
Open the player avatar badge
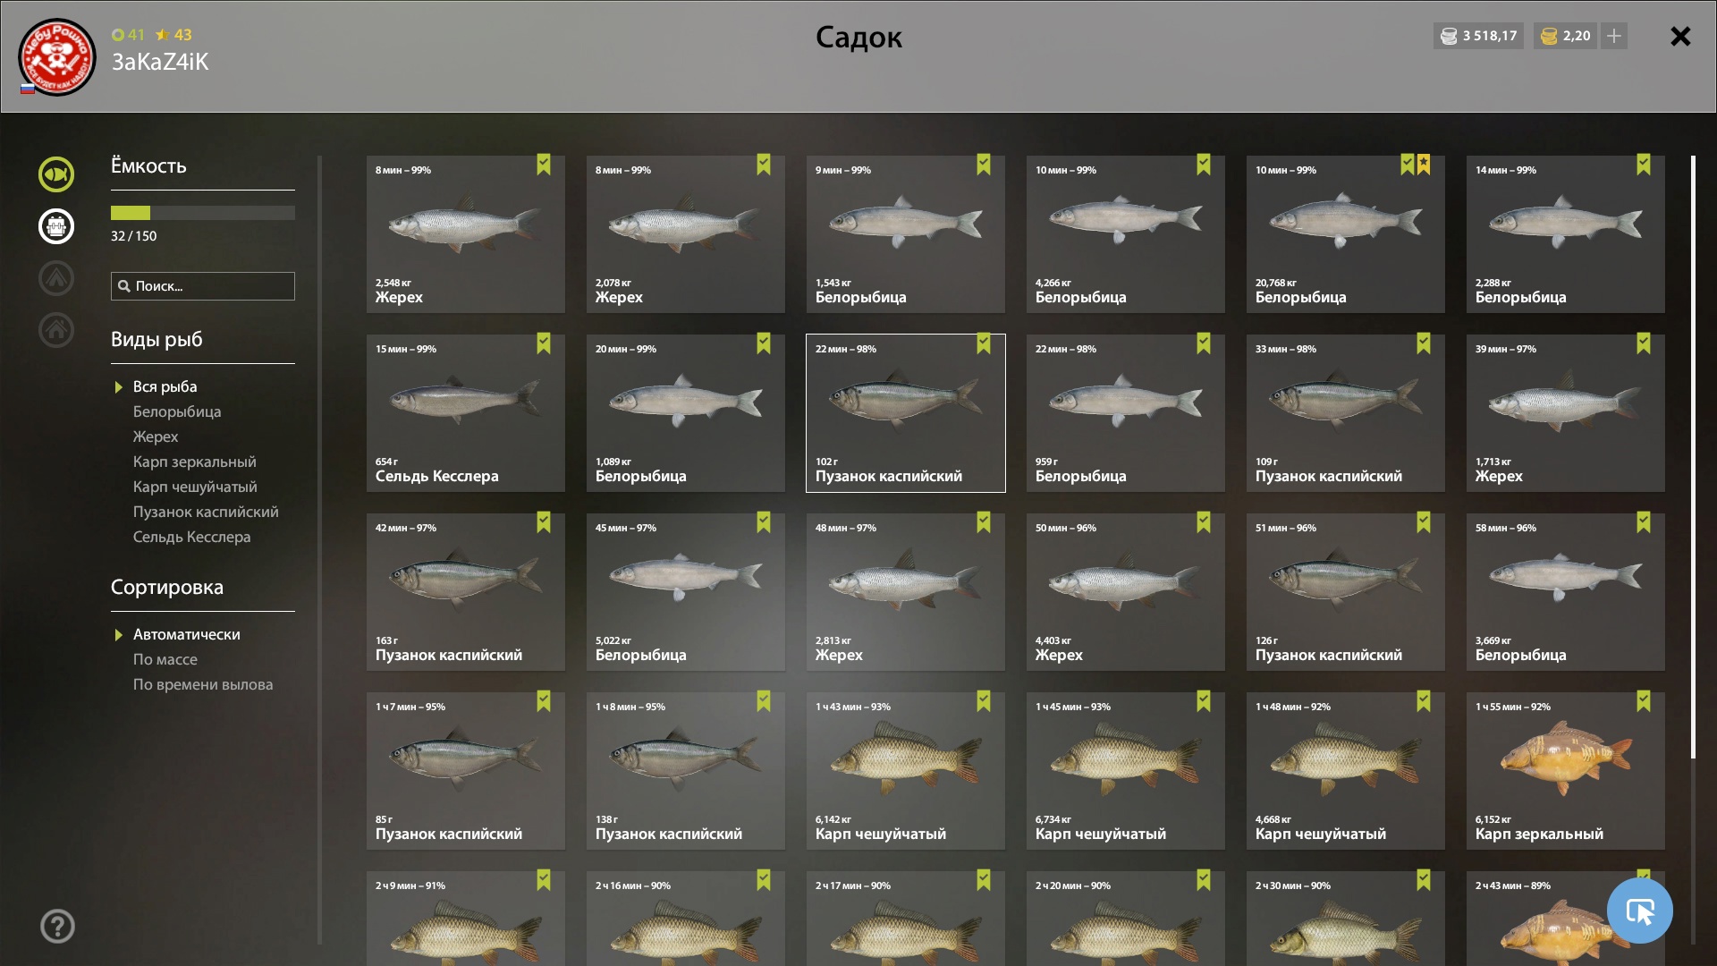tap(57, 57)
